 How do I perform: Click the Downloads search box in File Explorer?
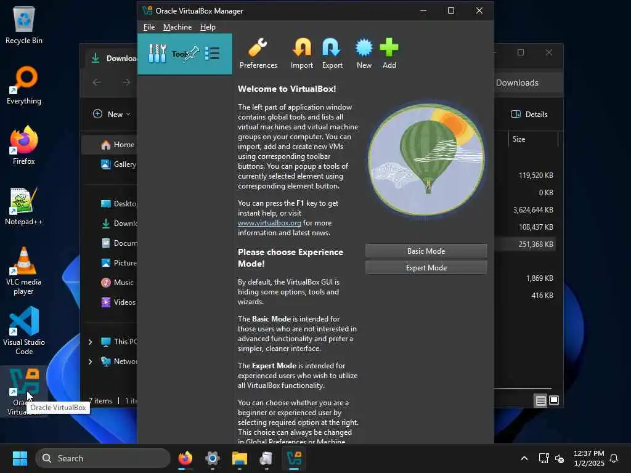point(528,83)
